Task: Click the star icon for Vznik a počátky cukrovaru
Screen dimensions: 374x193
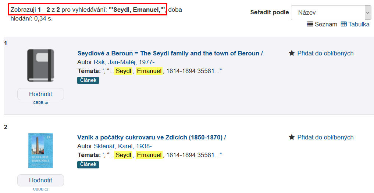Action: point(292,137)
